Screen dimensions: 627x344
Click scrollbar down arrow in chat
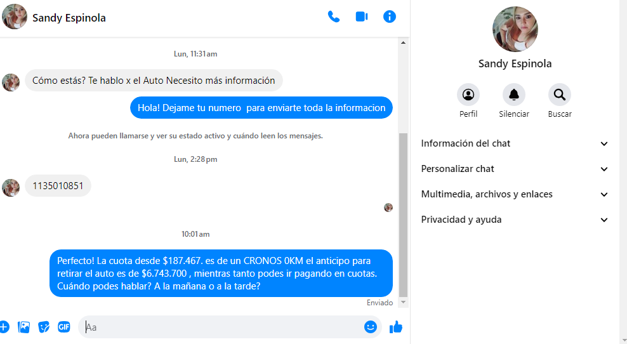402,303
